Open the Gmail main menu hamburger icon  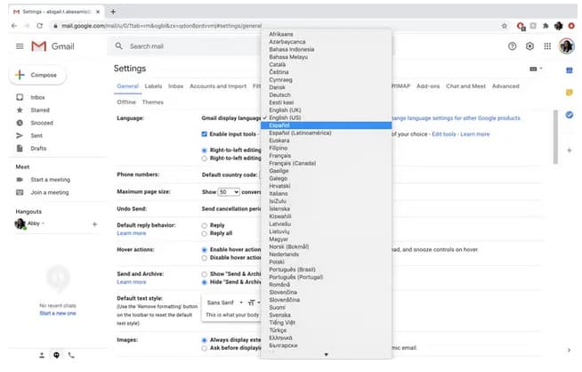click(20, 46)
